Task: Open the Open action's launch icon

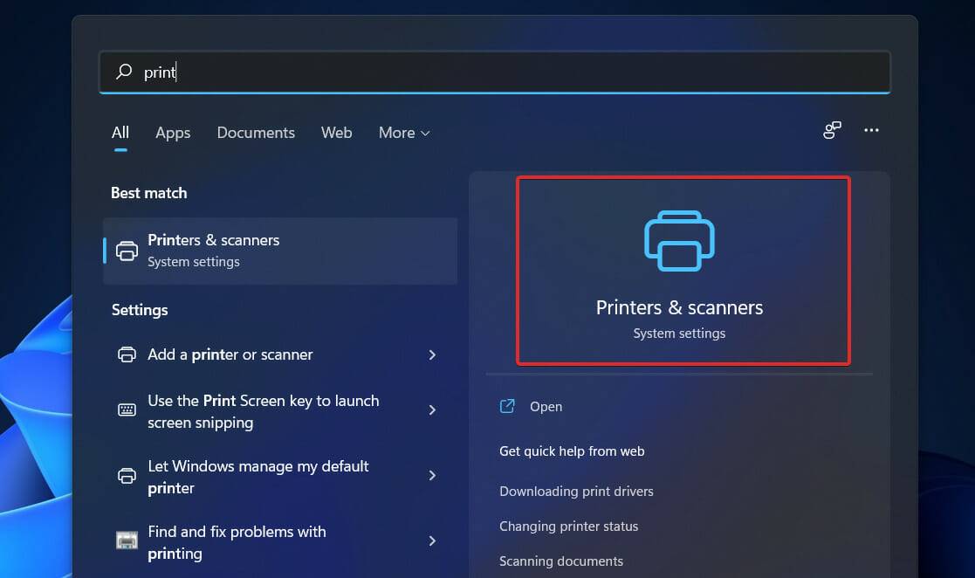Action: coord(507,406)
